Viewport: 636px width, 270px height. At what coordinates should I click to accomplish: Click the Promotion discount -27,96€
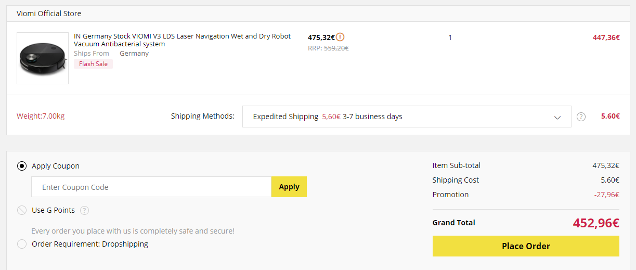(606, 195)
